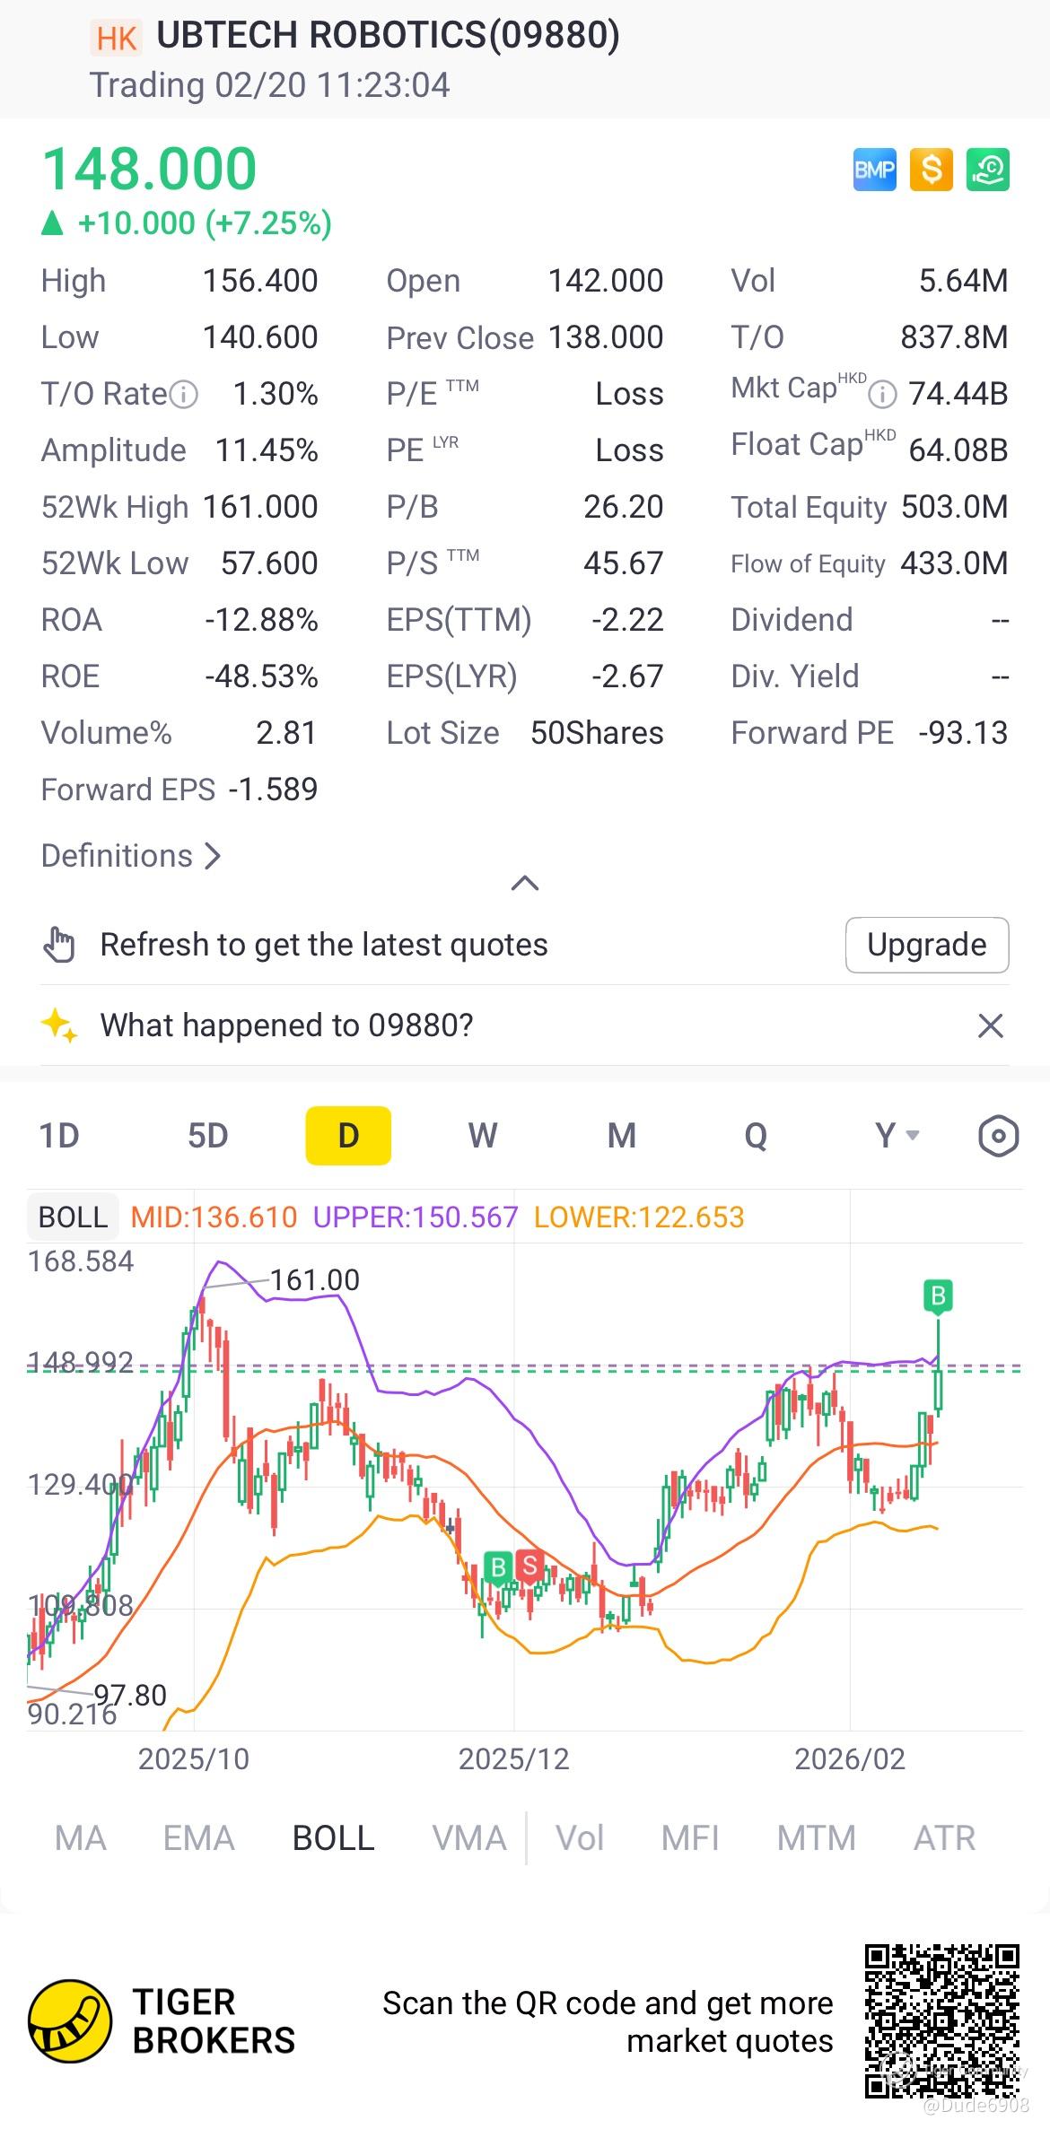This screenshot has height=2129, width=1050.
Task: Tap the Forward PE value -93.13
Action: 963,733
